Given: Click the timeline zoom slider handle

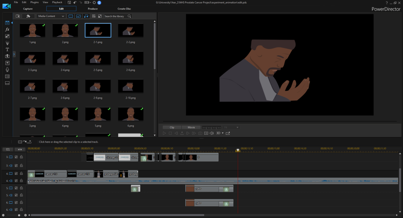Looking at the screenshot, I should coord(19,215).
